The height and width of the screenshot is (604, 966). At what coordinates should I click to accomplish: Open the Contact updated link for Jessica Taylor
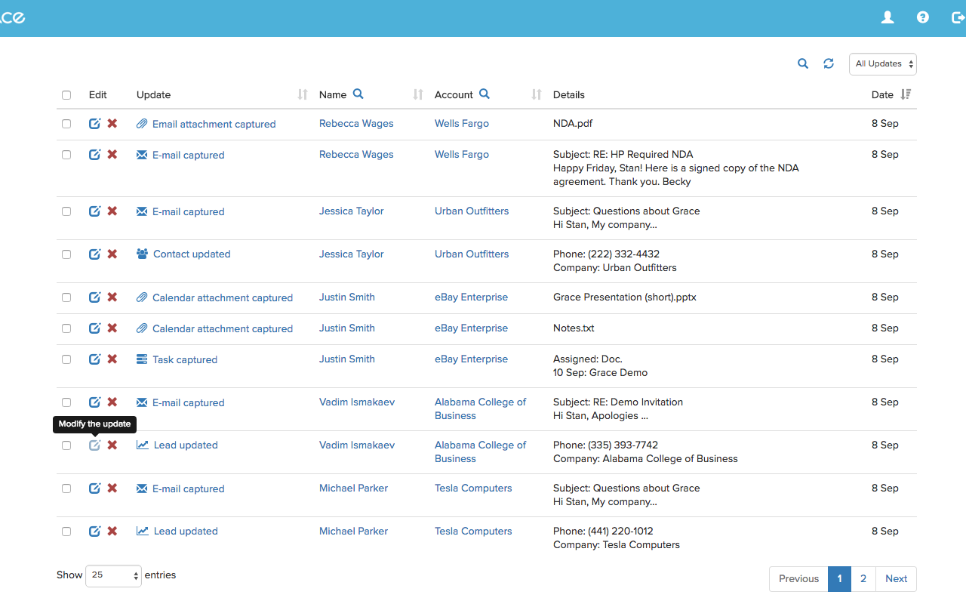[x=192, y=254]
